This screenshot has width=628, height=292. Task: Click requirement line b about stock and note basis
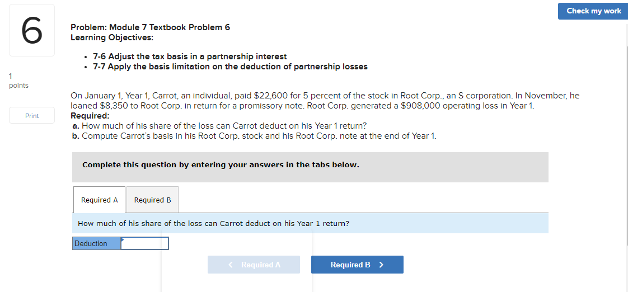[x=254, y=135]
